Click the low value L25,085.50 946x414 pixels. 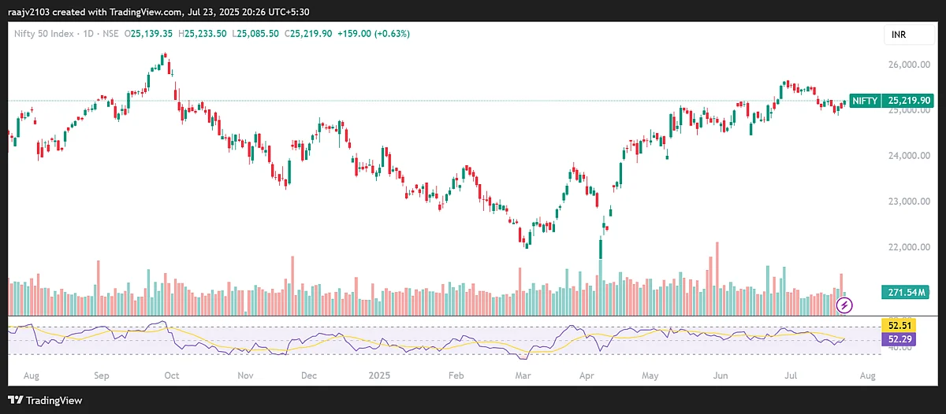coord(257,34)
